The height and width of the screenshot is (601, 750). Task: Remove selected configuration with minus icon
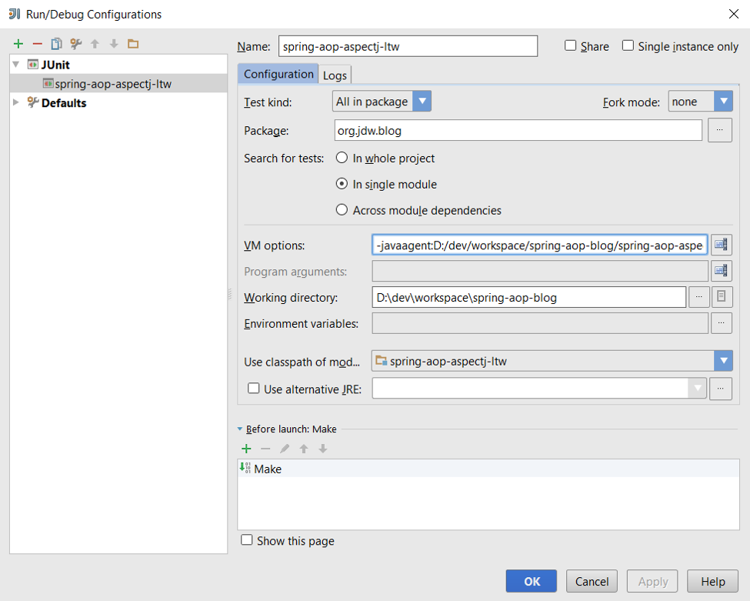coord(38,44)
